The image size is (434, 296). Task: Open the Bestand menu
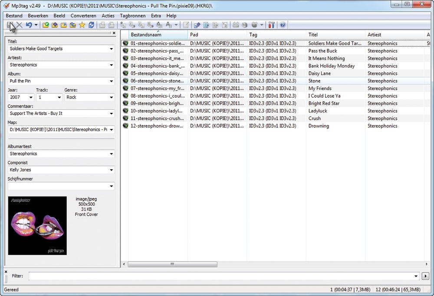[14, 16]
